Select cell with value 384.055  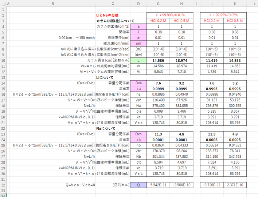point(181,106)
